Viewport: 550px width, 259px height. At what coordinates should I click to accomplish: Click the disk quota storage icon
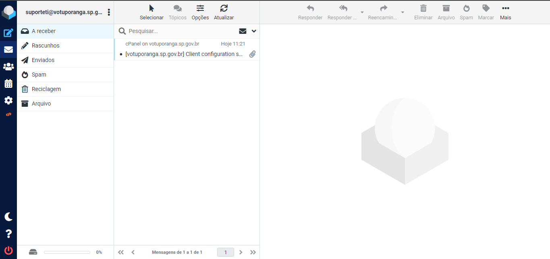pos(33,252)
